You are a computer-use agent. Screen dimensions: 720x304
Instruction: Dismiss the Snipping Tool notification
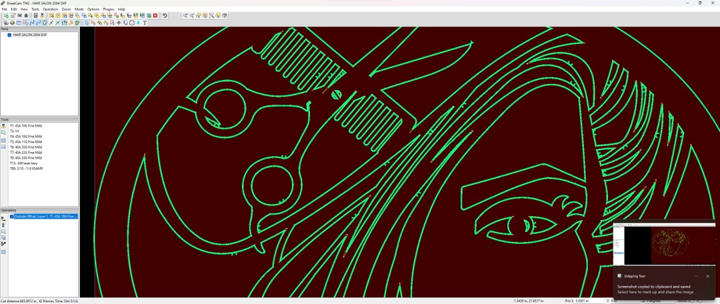[x=707, y=276]
